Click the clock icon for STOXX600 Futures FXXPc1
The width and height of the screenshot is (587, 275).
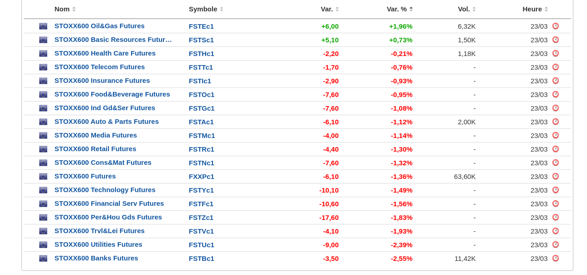tap(555, 176)
